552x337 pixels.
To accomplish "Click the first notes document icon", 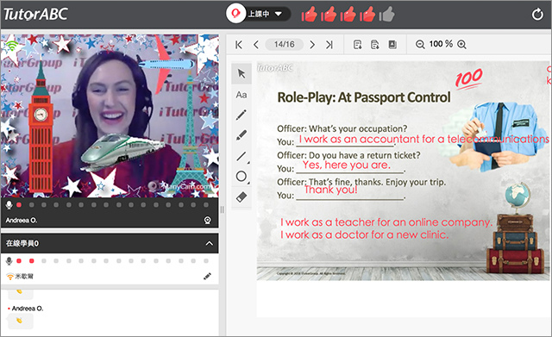I will click(358, 45).
